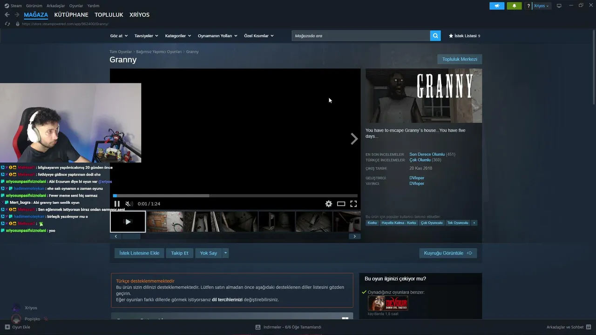Open the Steam help question mark
This screenshot has width=596, height=335.
(528, 6)
